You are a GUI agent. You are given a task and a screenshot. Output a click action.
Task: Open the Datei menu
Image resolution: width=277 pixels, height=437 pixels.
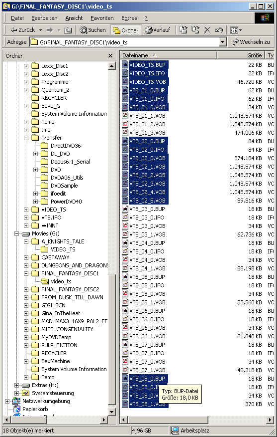coord(17,18)
